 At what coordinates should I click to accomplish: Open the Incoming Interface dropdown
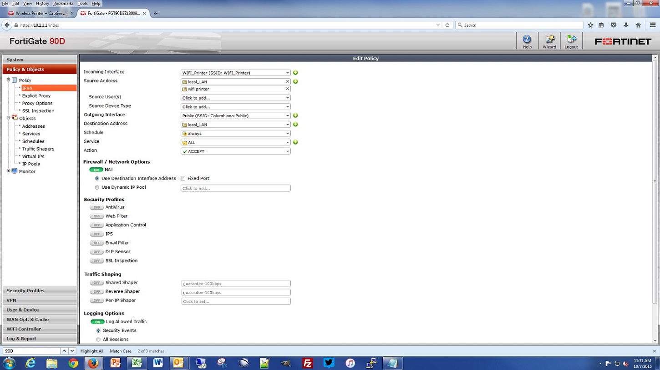[x=236, y=73]
